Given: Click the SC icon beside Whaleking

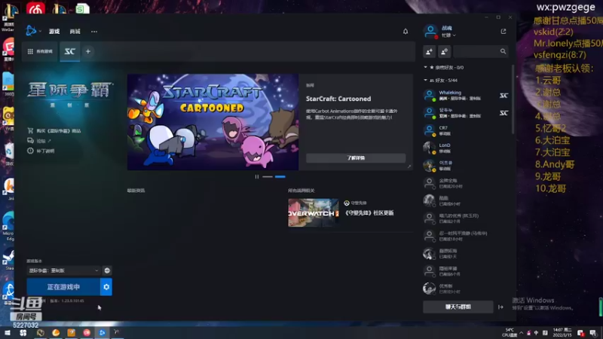Looking at the screenshot, I should pos(504,96).
